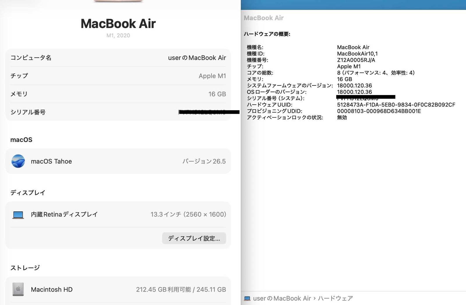Click the OSローダーのバージョン value 18000.120.36
The width and height of the screenshot is (466, 305).
pyautogui.click(x=354, y=92)
